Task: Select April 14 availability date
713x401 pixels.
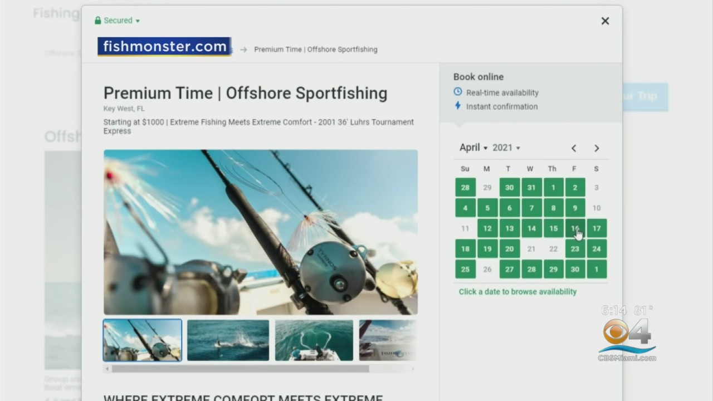Action: [531, 228]
